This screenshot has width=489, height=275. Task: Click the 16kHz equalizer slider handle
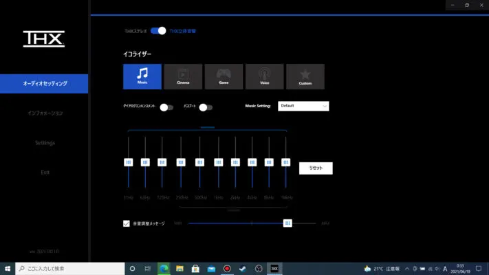tap(286, 162)
